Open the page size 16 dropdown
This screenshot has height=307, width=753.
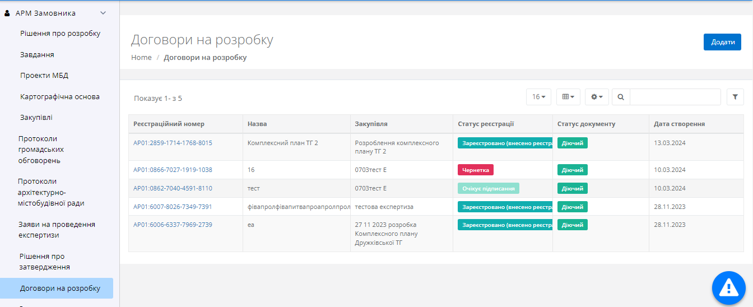click(538, 97)
